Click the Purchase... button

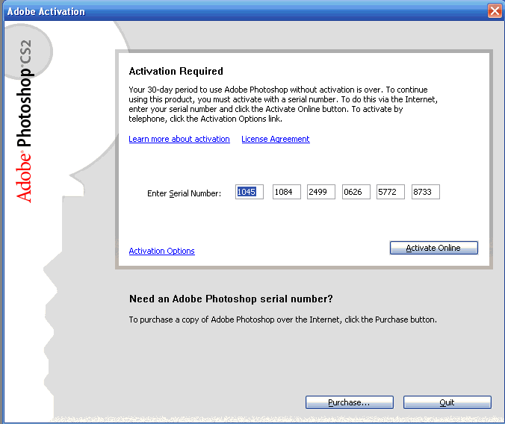point(349,402)
